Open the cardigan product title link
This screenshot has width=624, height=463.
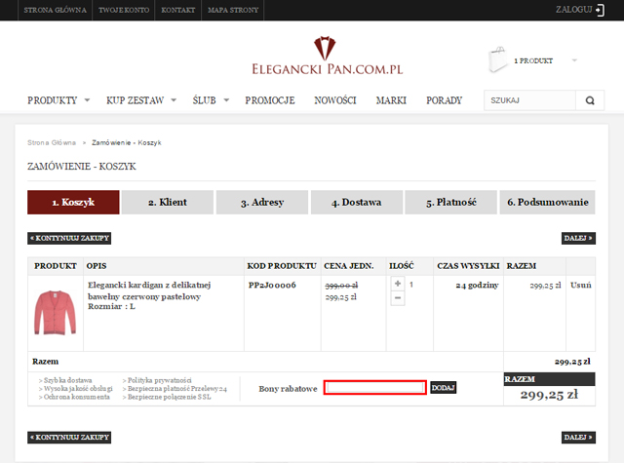(x=149, y=290)
